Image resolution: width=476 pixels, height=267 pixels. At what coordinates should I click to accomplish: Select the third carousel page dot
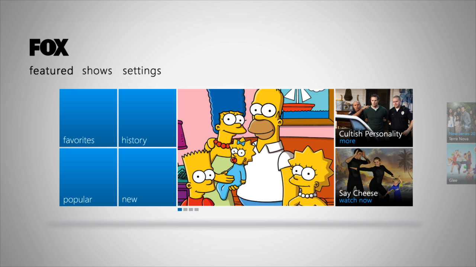coord(191,210)
